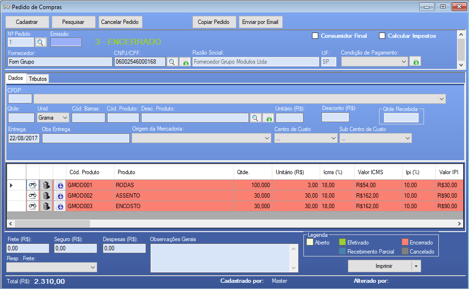The height and width of the screenshot is (289, 469).
Task: Click the blue down-arrow icon on the ASSENTO row
Action: [x=60, y=196]
